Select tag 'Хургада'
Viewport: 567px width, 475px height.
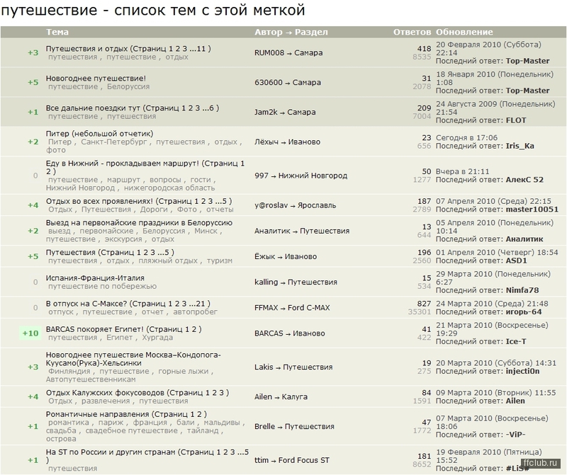click(x=157, y=338)
